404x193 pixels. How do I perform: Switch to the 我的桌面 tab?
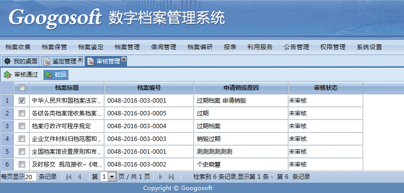pos(21,61)
